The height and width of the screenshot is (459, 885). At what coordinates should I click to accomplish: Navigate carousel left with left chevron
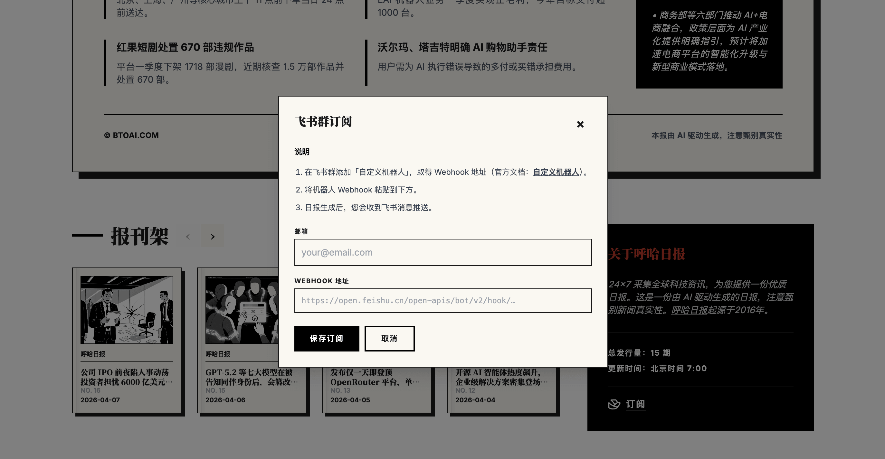pos(188,237)
